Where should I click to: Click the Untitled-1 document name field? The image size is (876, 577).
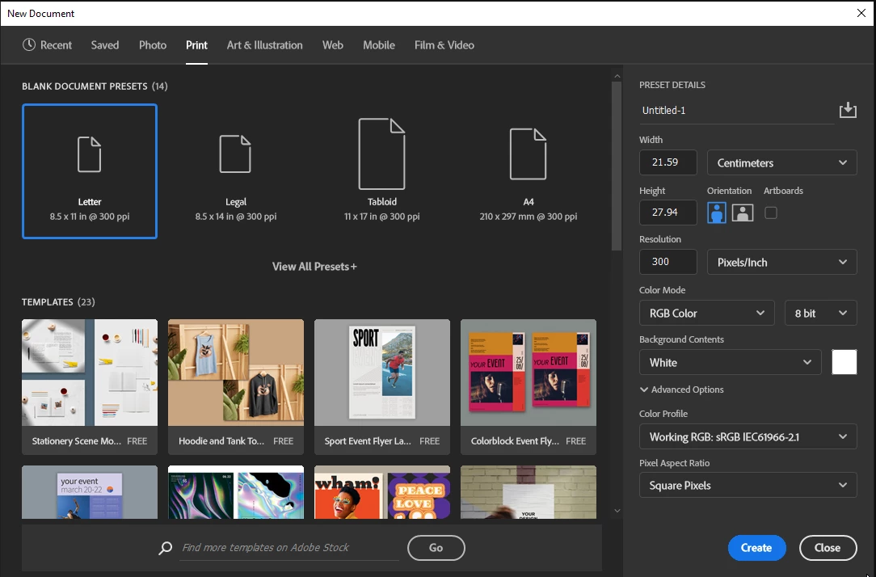point(736,111)
